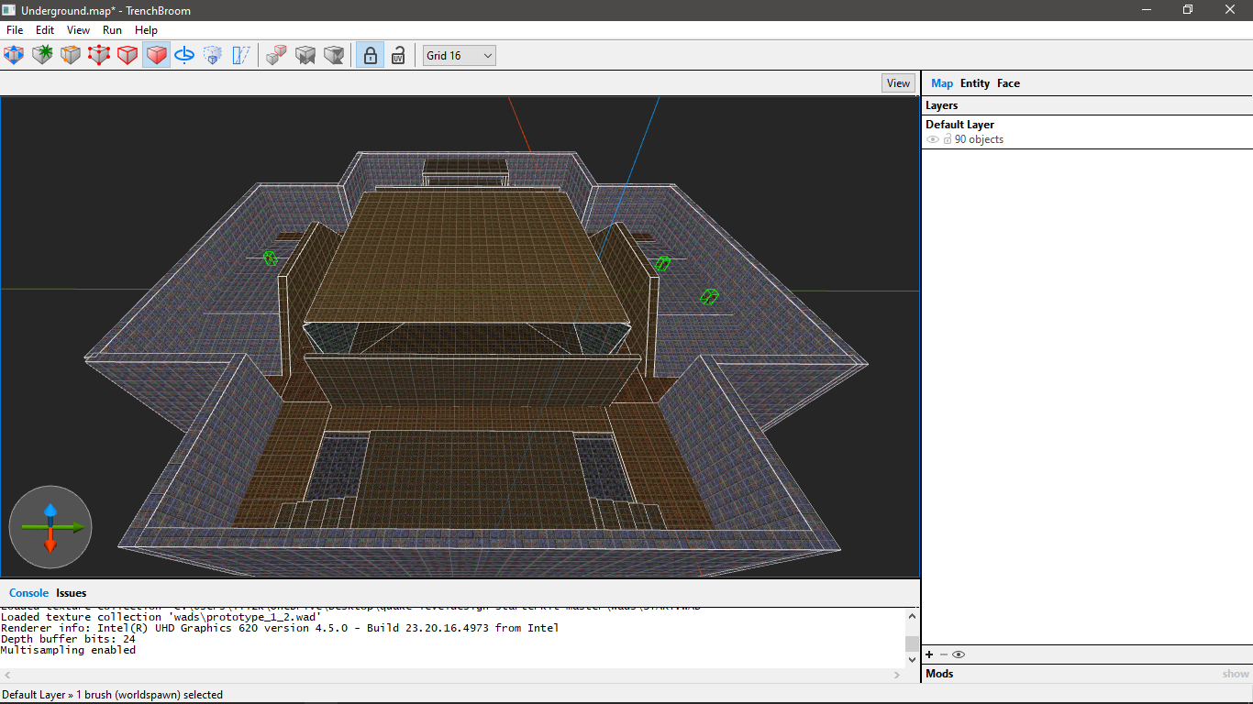Image resolution: width=1253 pixels, height=704 pixels.
Task: Remove layer with minus icon
Action: pyautogui.click(x=943, y=654)
